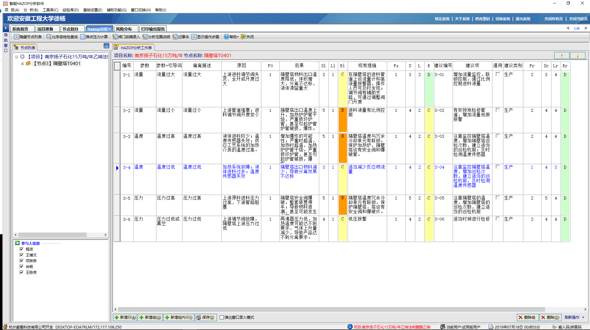Toggle the 弹出窗口录入模式 checkbox

click(222, 317)
